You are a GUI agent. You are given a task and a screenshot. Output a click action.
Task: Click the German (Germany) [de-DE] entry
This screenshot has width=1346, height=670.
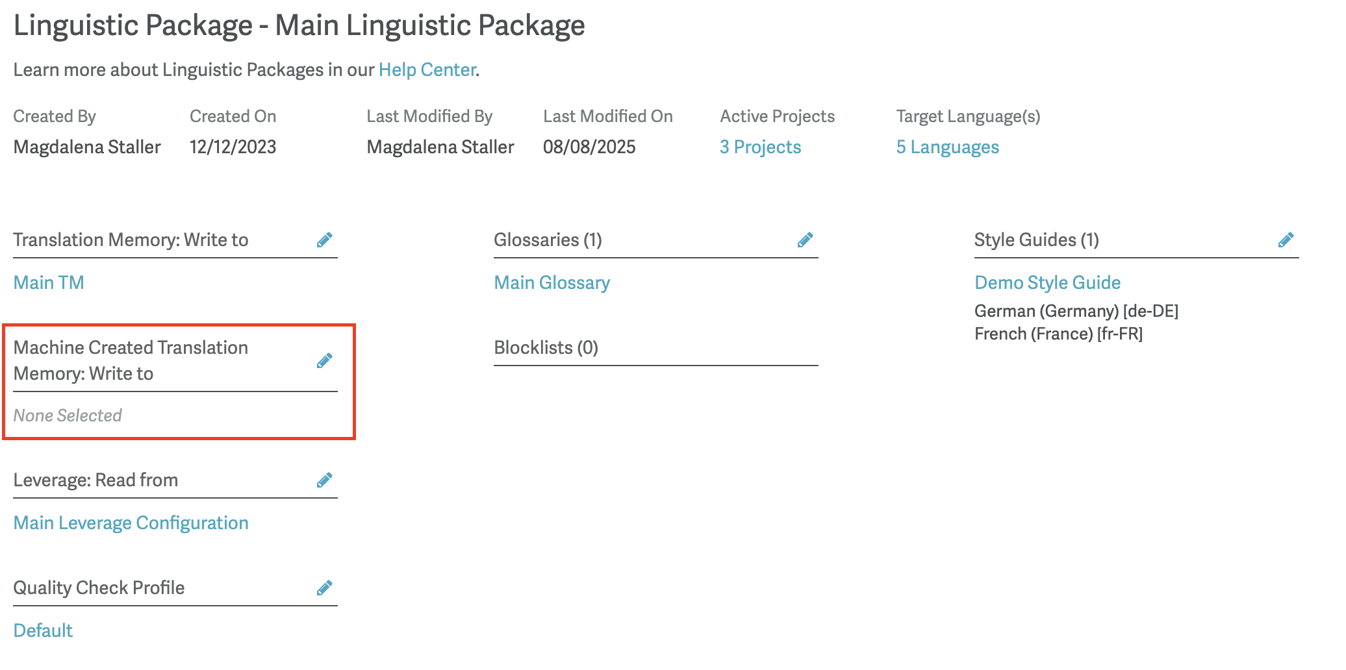pyautogui.click(x=1076, y=311)
